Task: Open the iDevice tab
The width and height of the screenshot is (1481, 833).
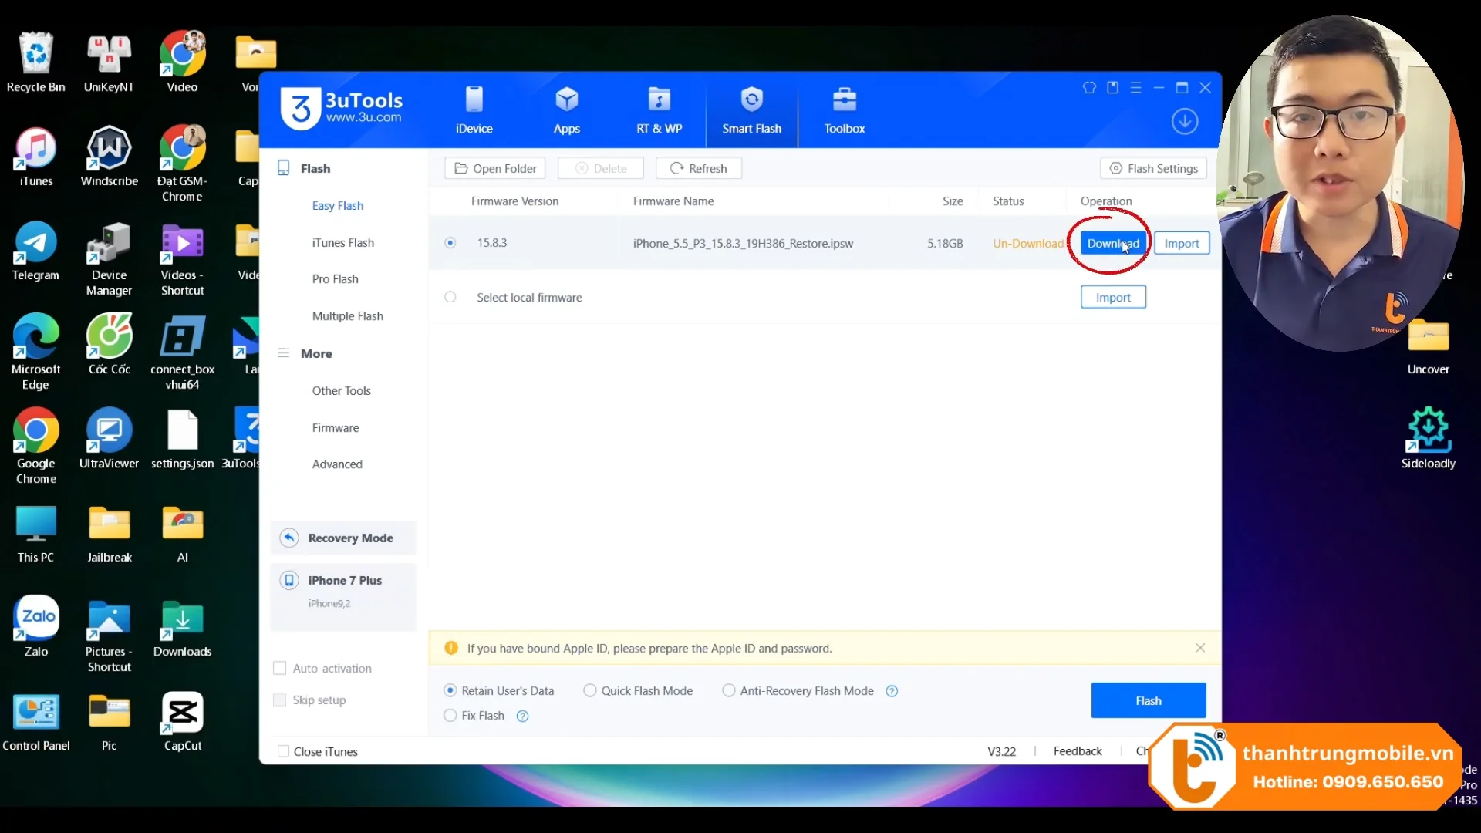Action: pos(474,110)
